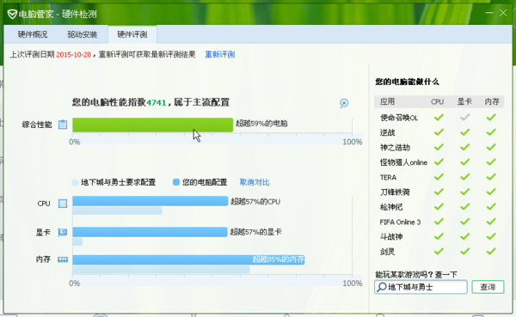Click the green 综合性能 progress bar

[x=153, y=125]
